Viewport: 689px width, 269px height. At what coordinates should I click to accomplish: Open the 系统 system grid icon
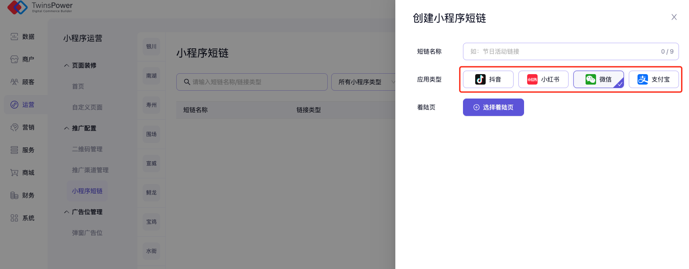14,218
